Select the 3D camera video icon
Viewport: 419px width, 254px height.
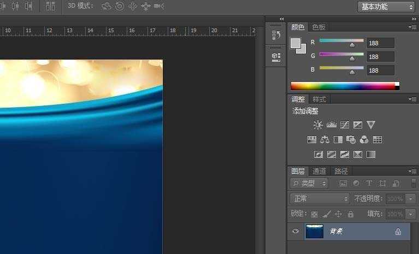pyautogui.click(x=159, y=6)
